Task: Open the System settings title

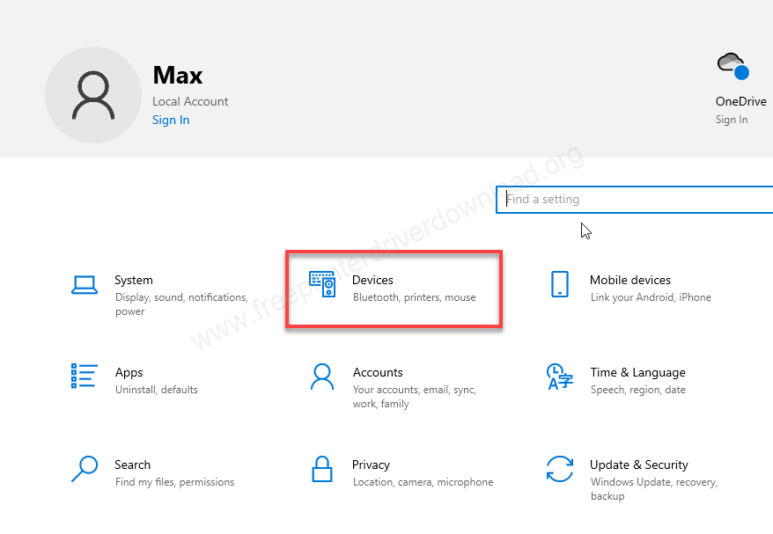Action: pos(134,281)
